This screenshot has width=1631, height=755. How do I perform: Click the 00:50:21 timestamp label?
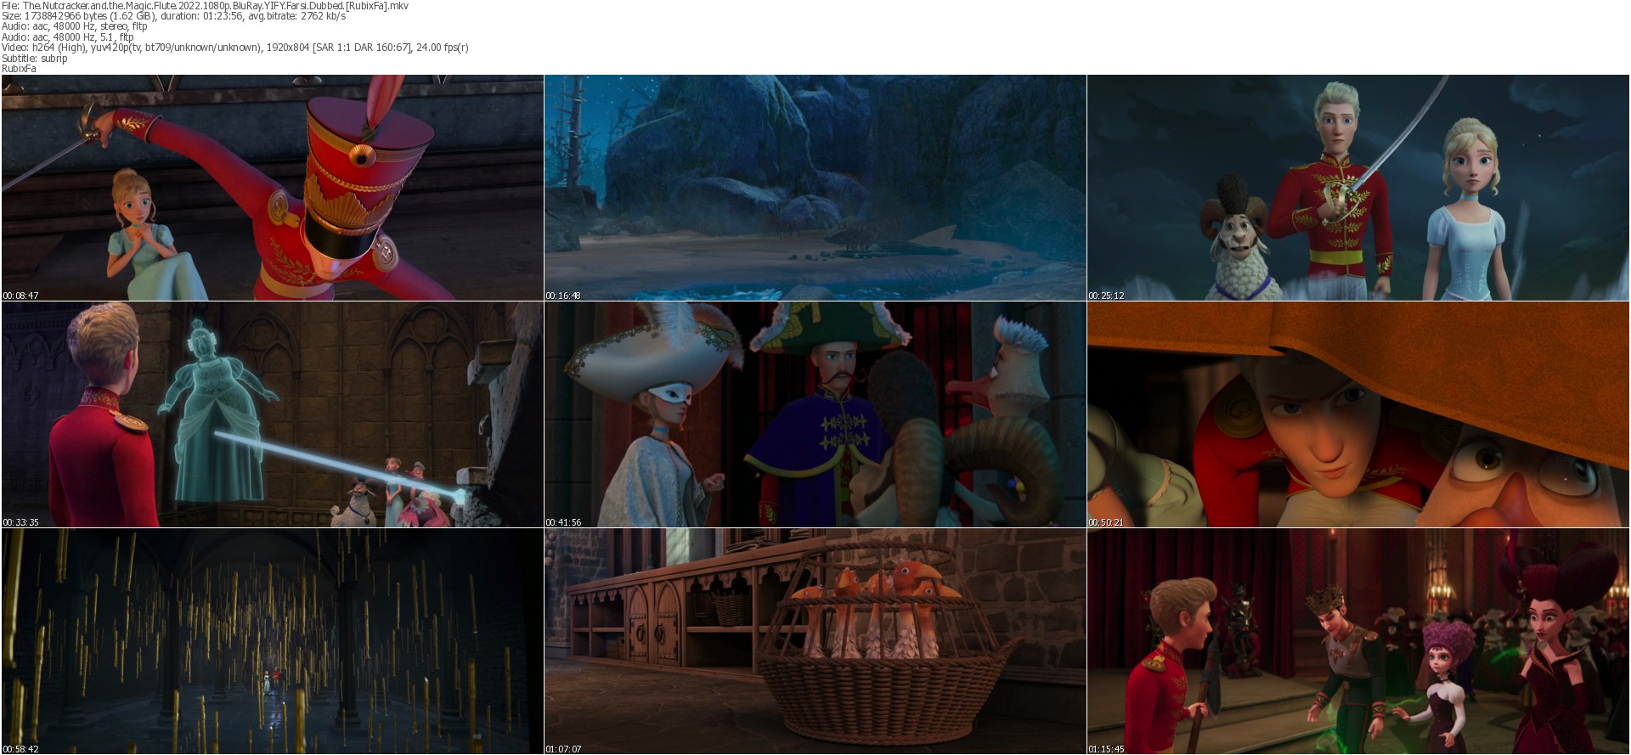click(1106, 522)
